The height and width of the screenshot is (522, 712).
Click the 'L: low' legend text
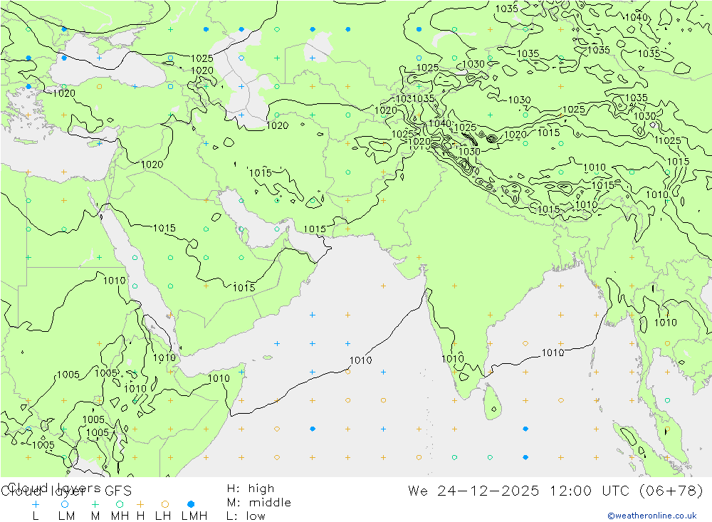(246, 516)
